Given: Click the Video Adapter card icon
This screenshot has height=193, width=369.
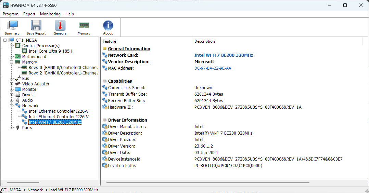Looking at the screenshot, I should 18,84.
